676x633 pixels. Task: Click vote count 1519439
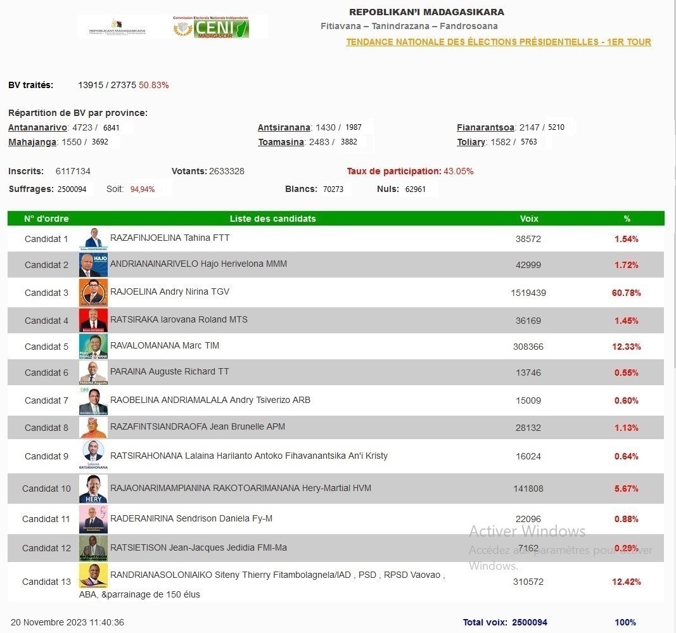pyautogui.click(x=528, y=293)
